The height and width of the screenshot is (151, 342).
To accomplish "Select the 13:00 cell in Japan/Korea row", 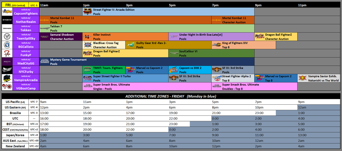I will 319,135.
